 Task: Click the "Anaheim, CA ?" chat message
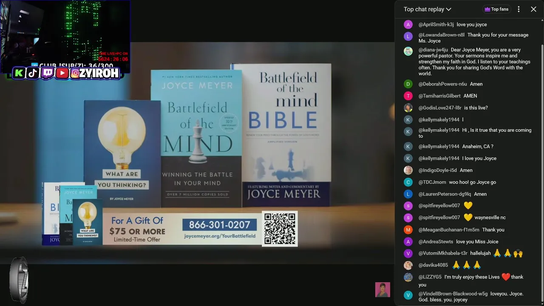point(478,147)
